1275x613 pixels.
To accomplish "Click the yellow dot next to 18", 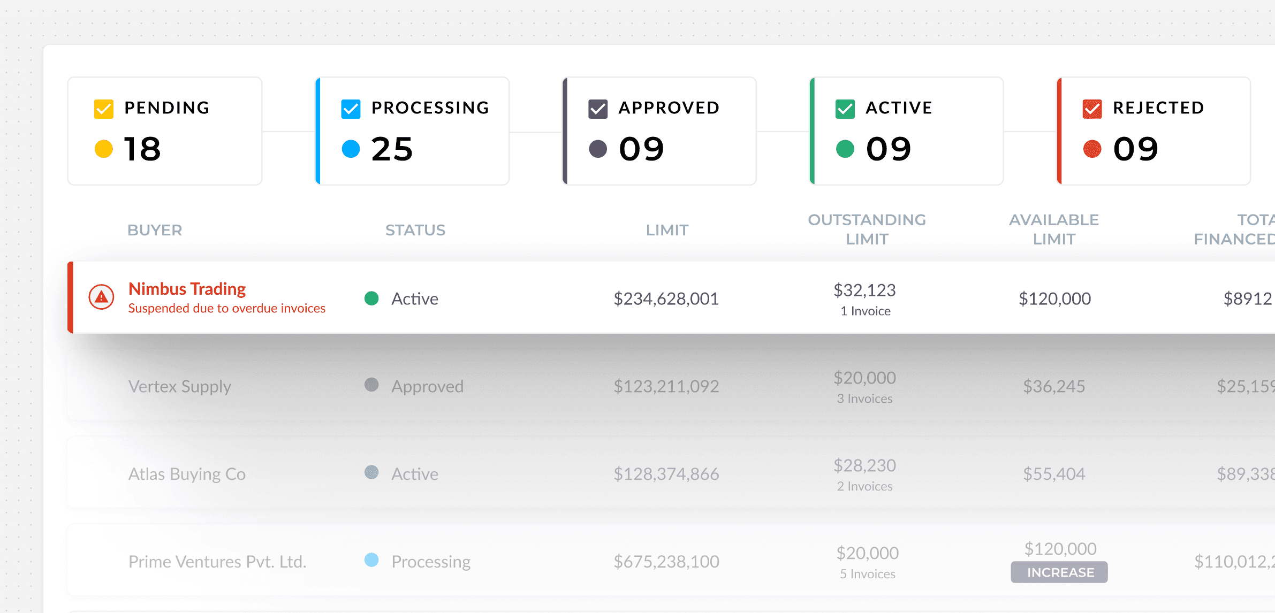I will coord(104,149).
